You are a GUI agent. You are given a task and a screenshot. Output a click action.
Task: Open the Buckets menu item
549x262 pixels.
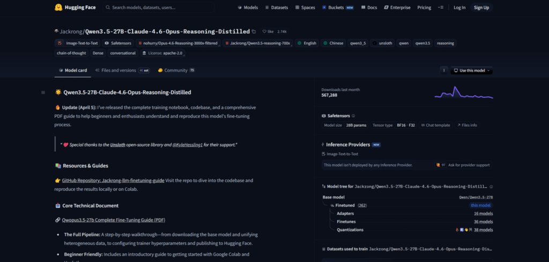[x=338, y=7]
